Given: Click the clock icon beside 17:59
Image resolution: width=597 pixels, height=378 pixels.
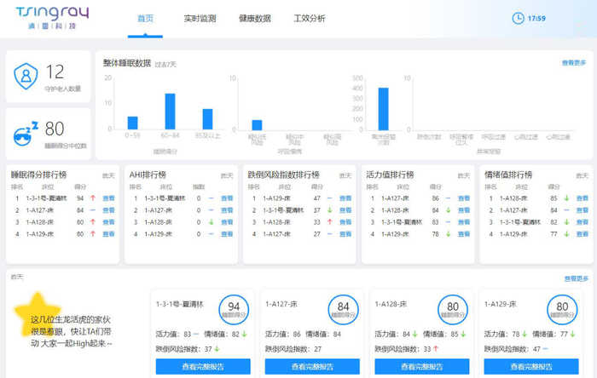Looking at the screenshot, I should (x=518, y=18).
